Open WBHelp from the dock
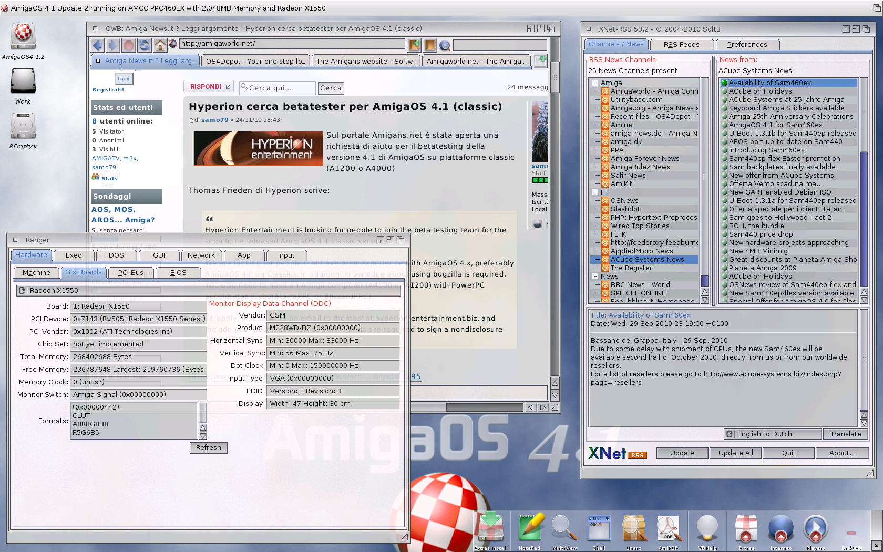This screenshot has height=552, width=883. (x=707, y=531)
